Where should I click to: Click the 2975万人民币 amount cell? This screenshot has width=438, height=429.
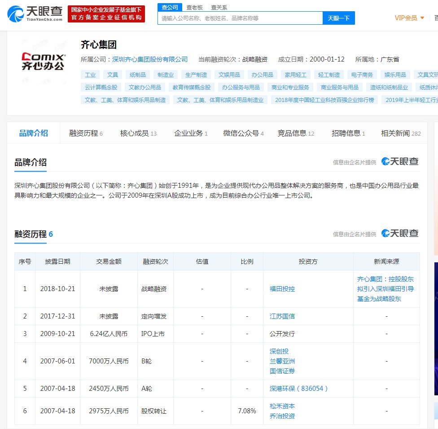(109, 411)
